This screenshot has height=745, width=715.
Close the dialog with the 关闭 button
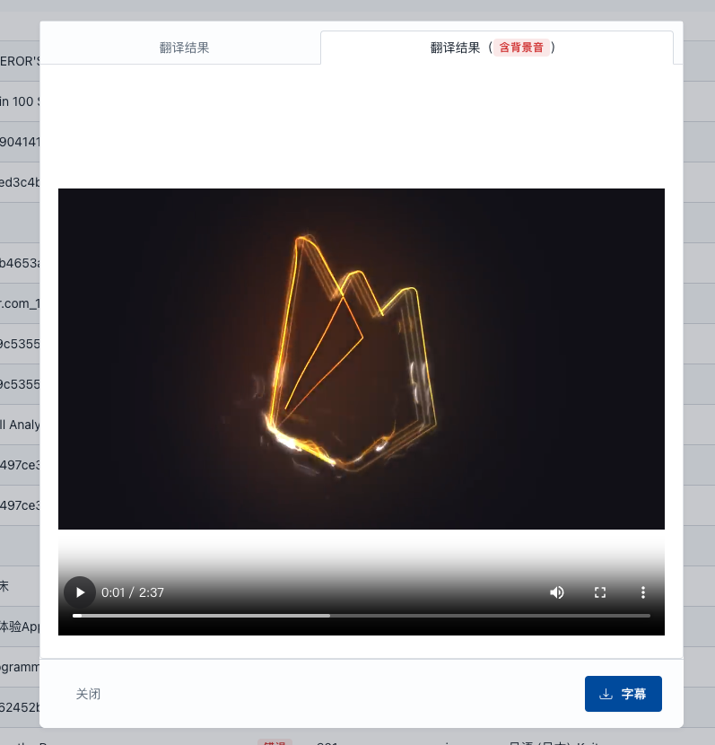click(88, 694)
